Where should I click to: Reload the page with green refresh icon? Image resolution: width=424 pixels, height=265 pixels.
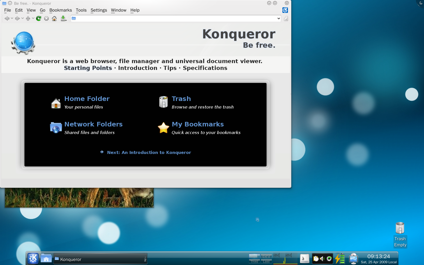pos(39,18)
